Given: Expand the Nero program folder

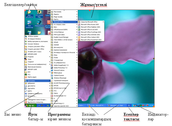Looking at the screenshot, I should (64, 27).
